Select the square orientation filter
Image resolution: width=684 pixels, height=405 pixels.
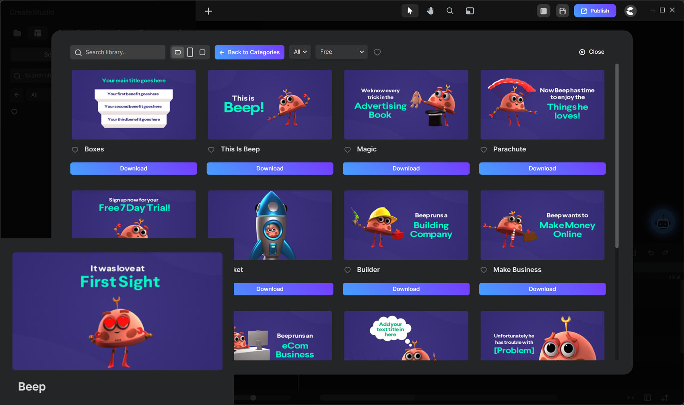pos(202,52)
